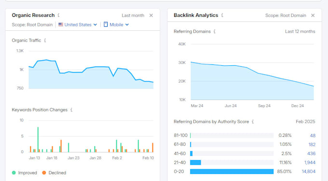Click the Backlink Analytics widget title
328x181 pixels.
[196, 15]
